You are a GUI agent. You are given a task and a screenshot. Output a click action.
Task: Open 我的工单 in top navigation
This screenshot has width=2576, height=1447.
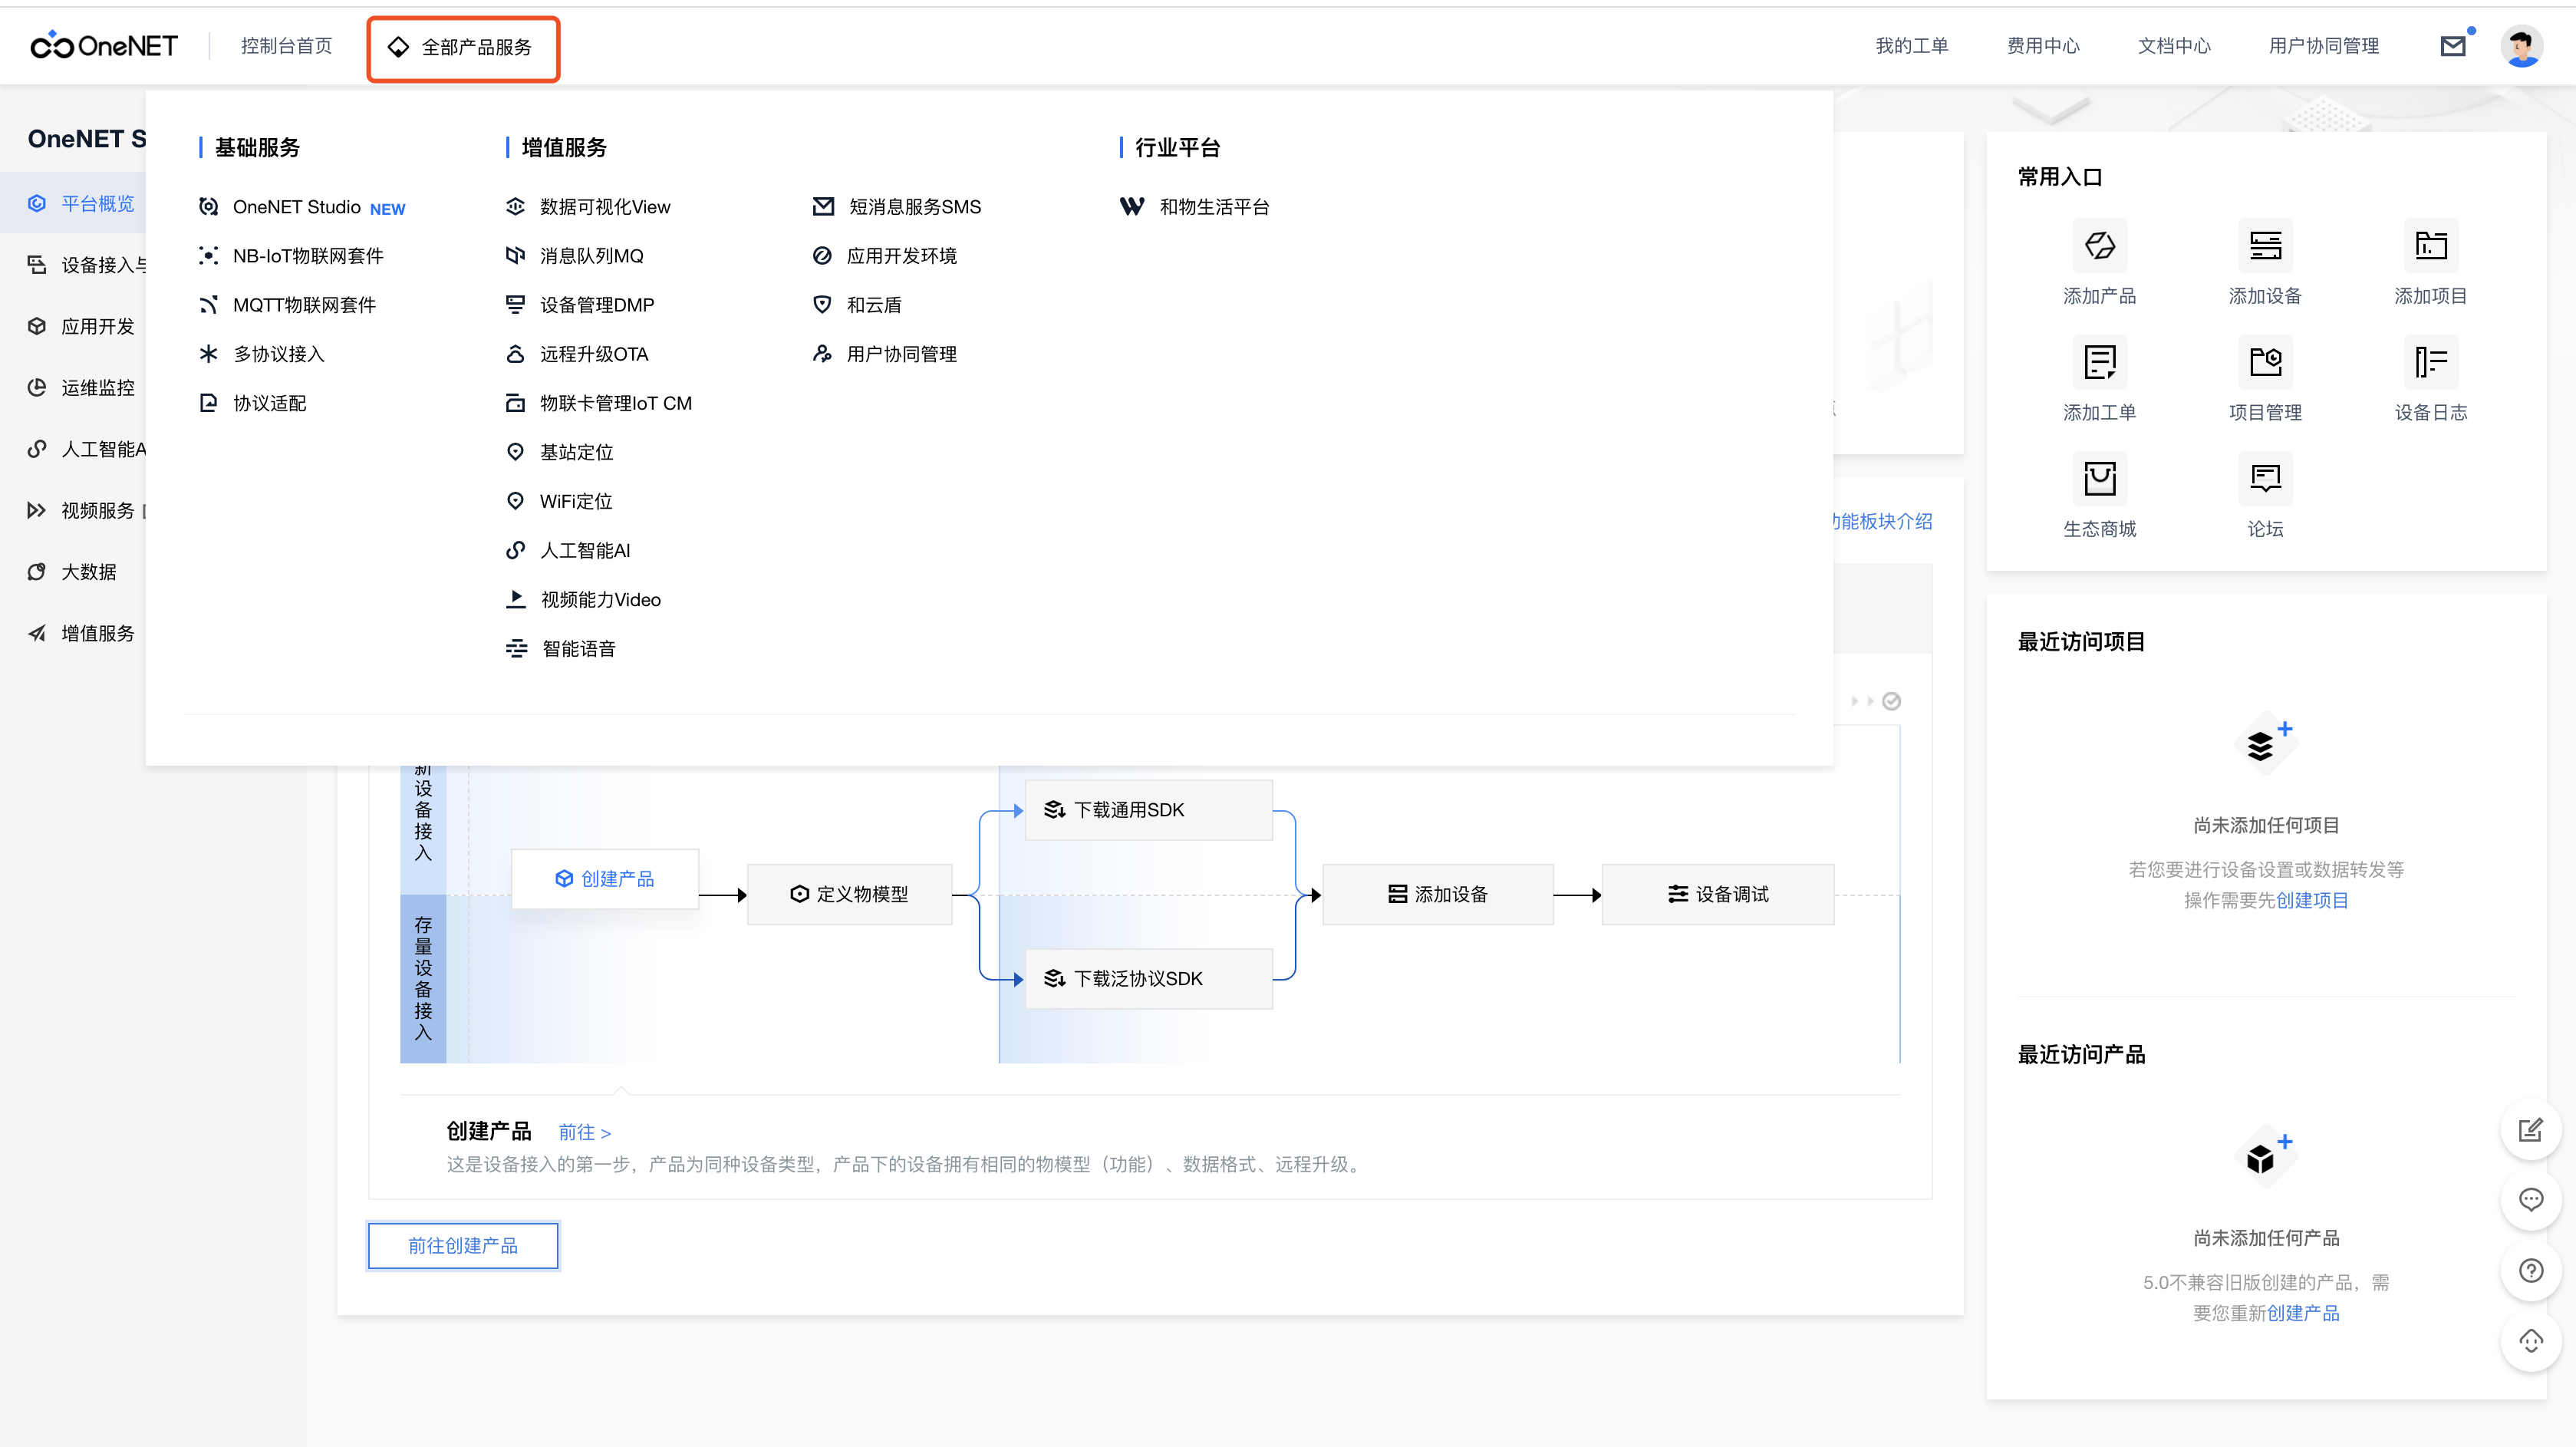1912,46
